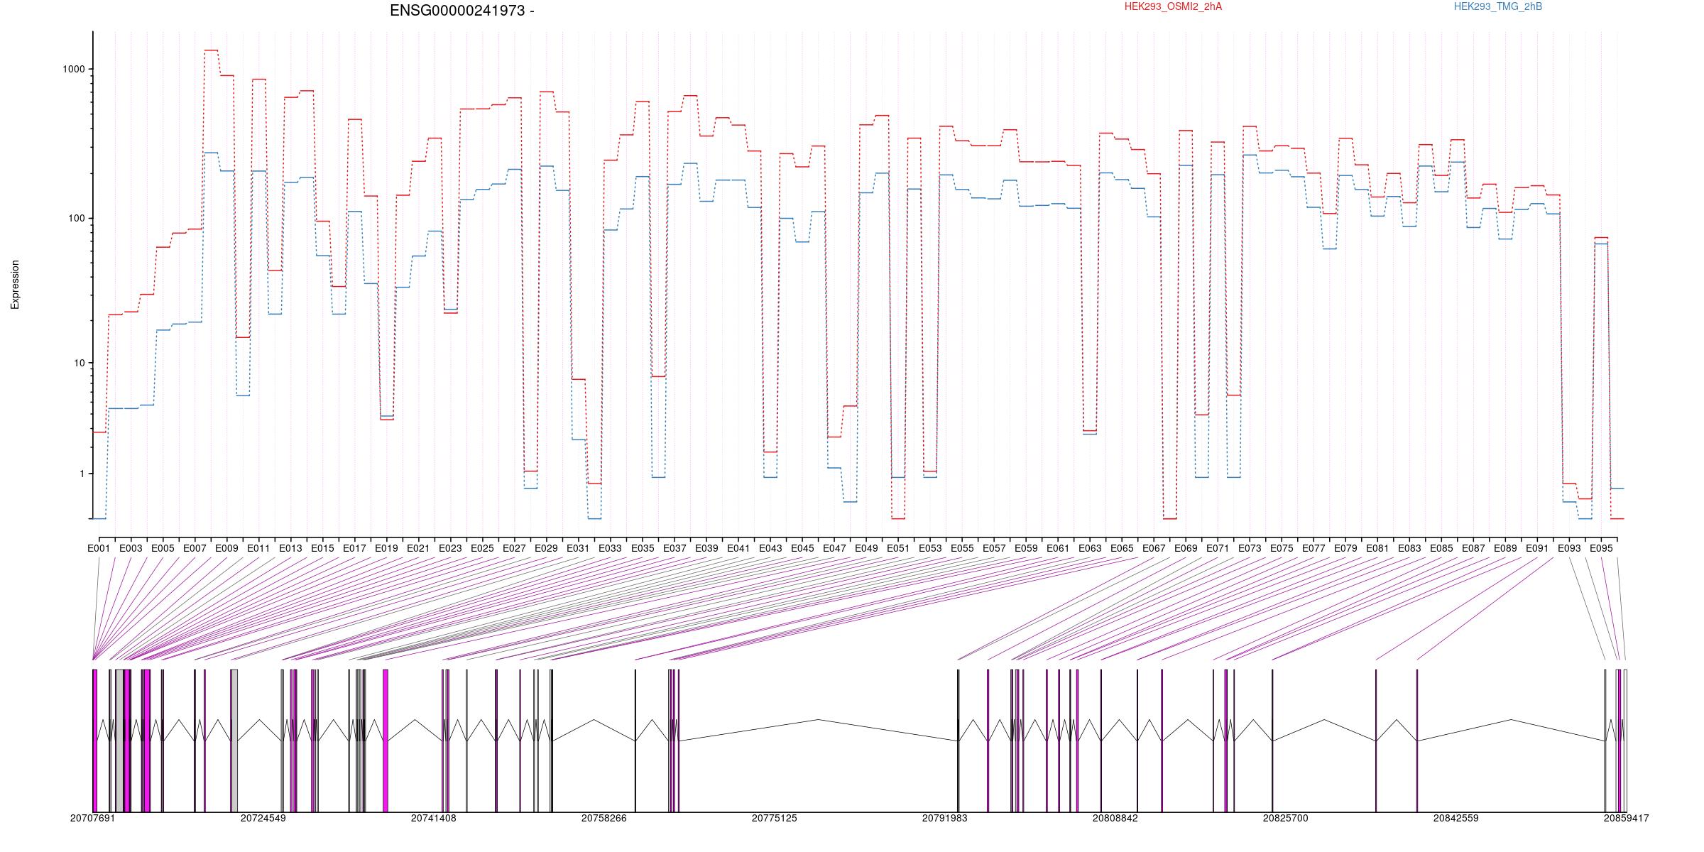Click exon label E017
Image resolution: width=1704 pixels, height=852 pixels.
click(354, 548)
